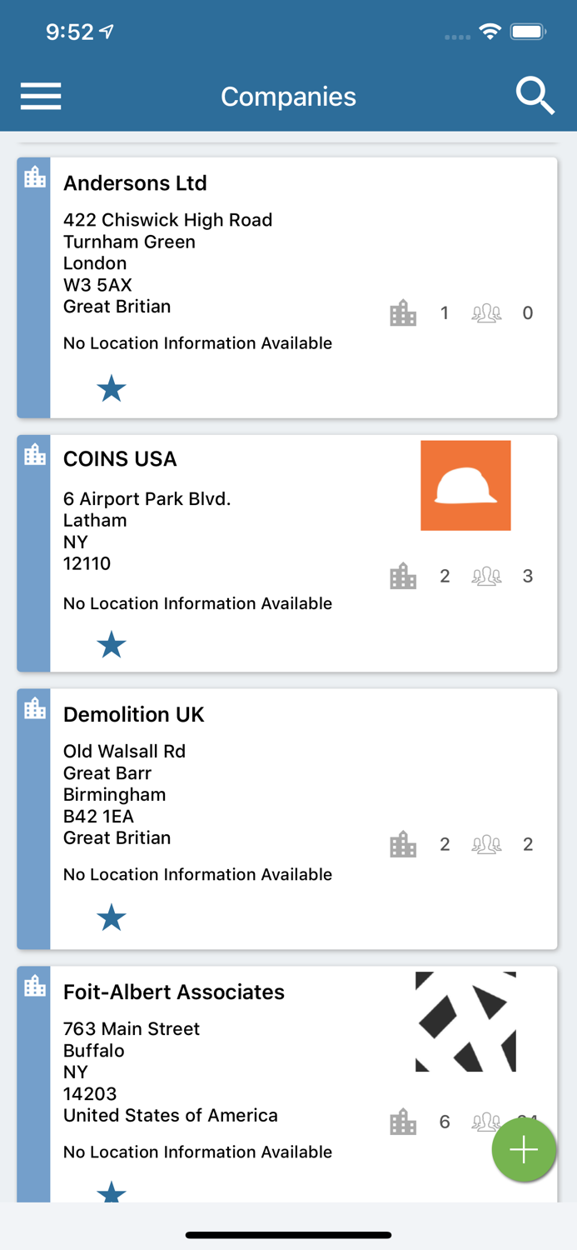The width and height of the screenshot is (577, 1250).
Task: Tap the contacts icon showing 0 for Andersons Ltd
Action: point(486,312)
